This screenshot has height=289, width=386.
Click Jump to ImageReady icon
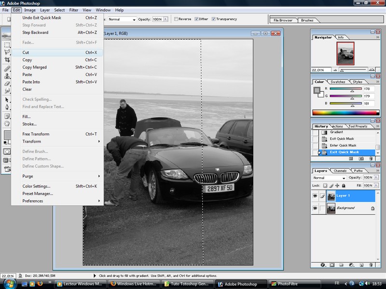click(x=7, y=169)
